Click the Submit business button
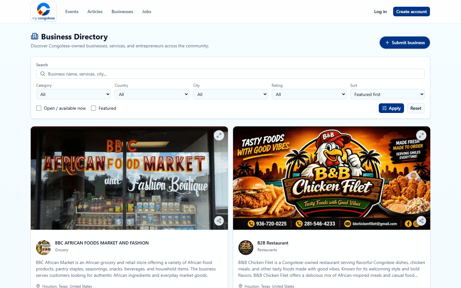 pyautogui.click(x=405, y=43)
